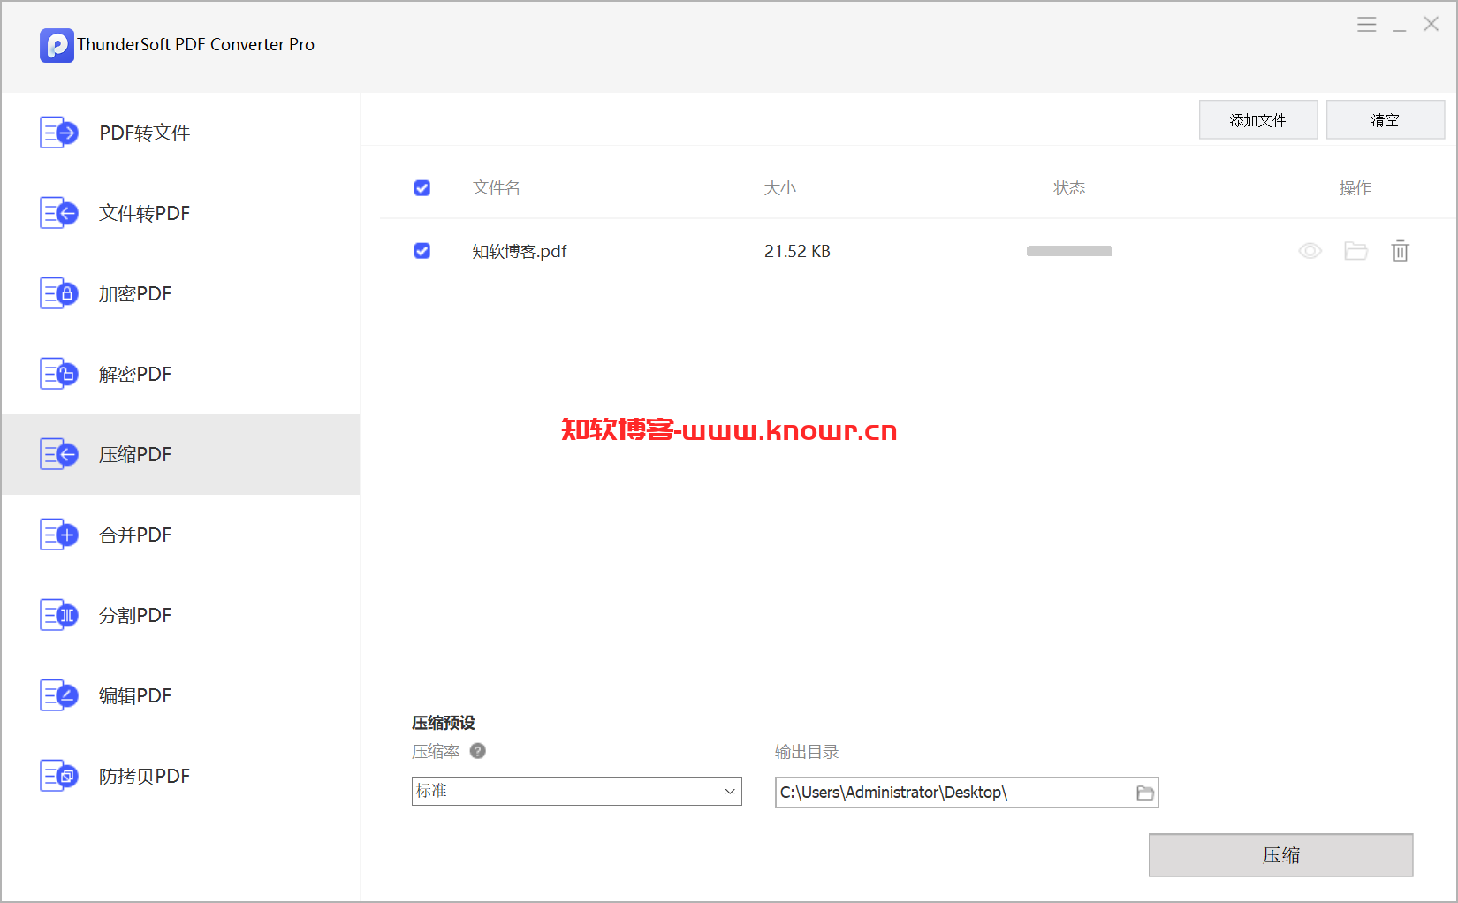Screen dimensions: 1458x903
Task: Open the 编辑PDF label in sidebar
Action: tap(135, 695)
